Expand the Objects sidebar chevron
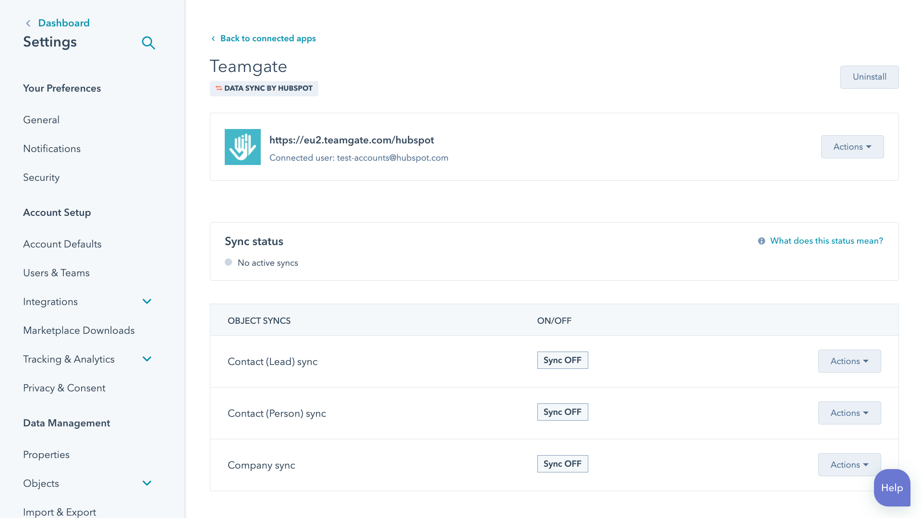Viewport: 922px width, 518px height. pos(147,483)
